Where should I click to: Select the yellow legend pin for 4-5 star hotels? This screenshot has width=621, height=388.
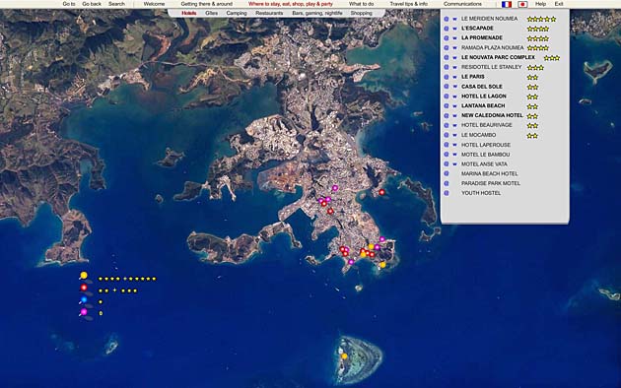84,276
